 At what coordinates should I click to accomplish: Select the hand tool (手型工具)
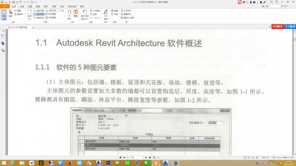[4, 13]
